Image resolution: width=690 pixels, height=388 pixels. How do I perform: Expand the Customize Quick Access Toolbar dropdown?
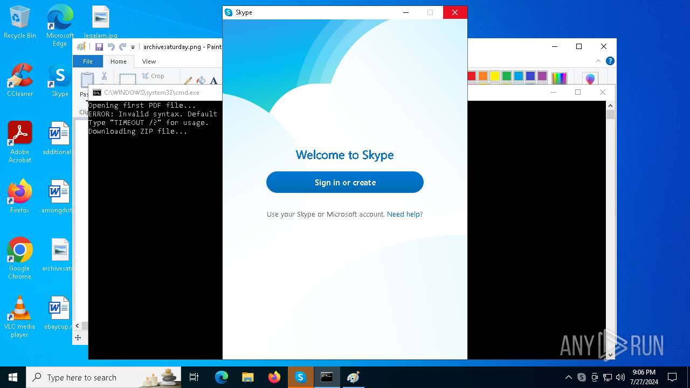(x=133, y=47)
